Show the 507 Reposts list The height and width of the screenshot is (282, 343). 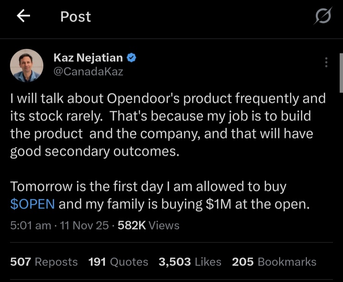44,262
